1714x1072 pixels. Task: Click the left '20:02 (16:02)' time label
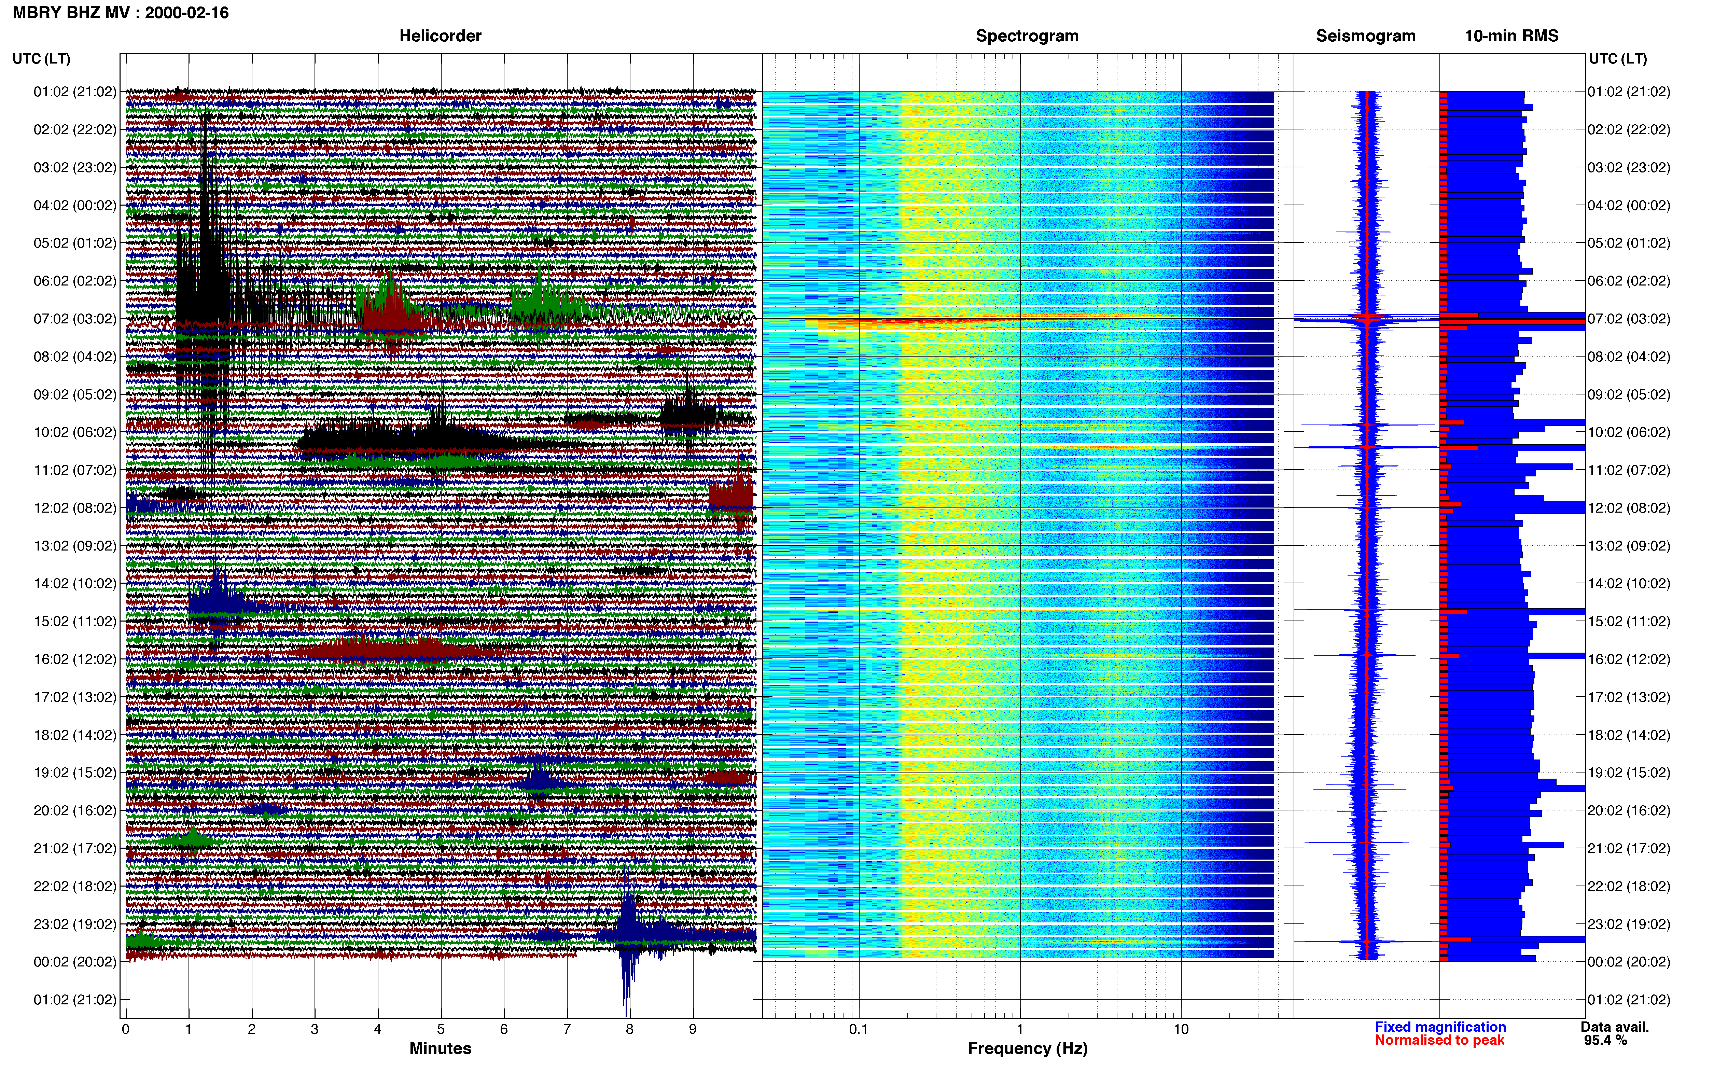75,810
